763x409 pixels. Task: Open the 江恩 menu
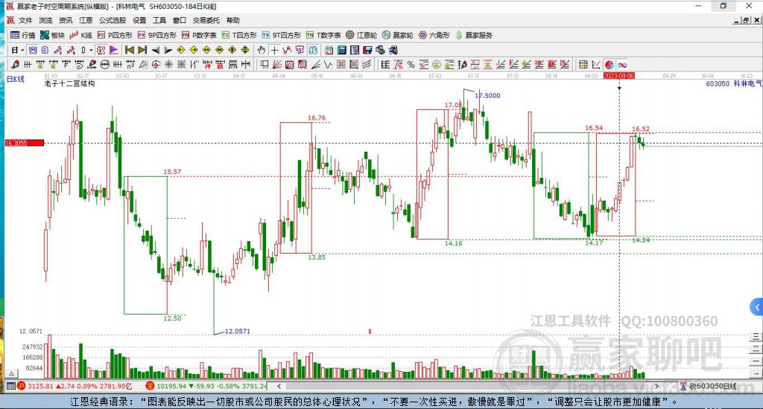point(86,20)
